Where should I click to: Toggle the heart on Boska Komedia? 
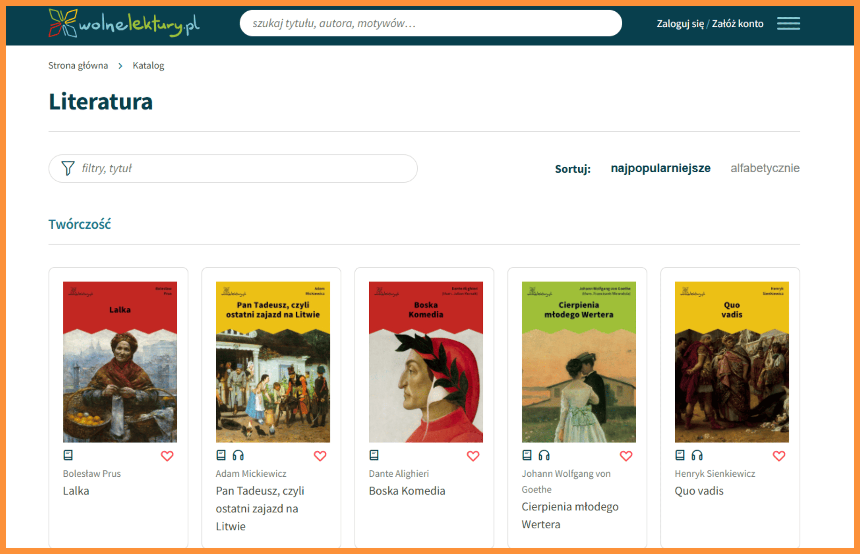coord(473,456)
